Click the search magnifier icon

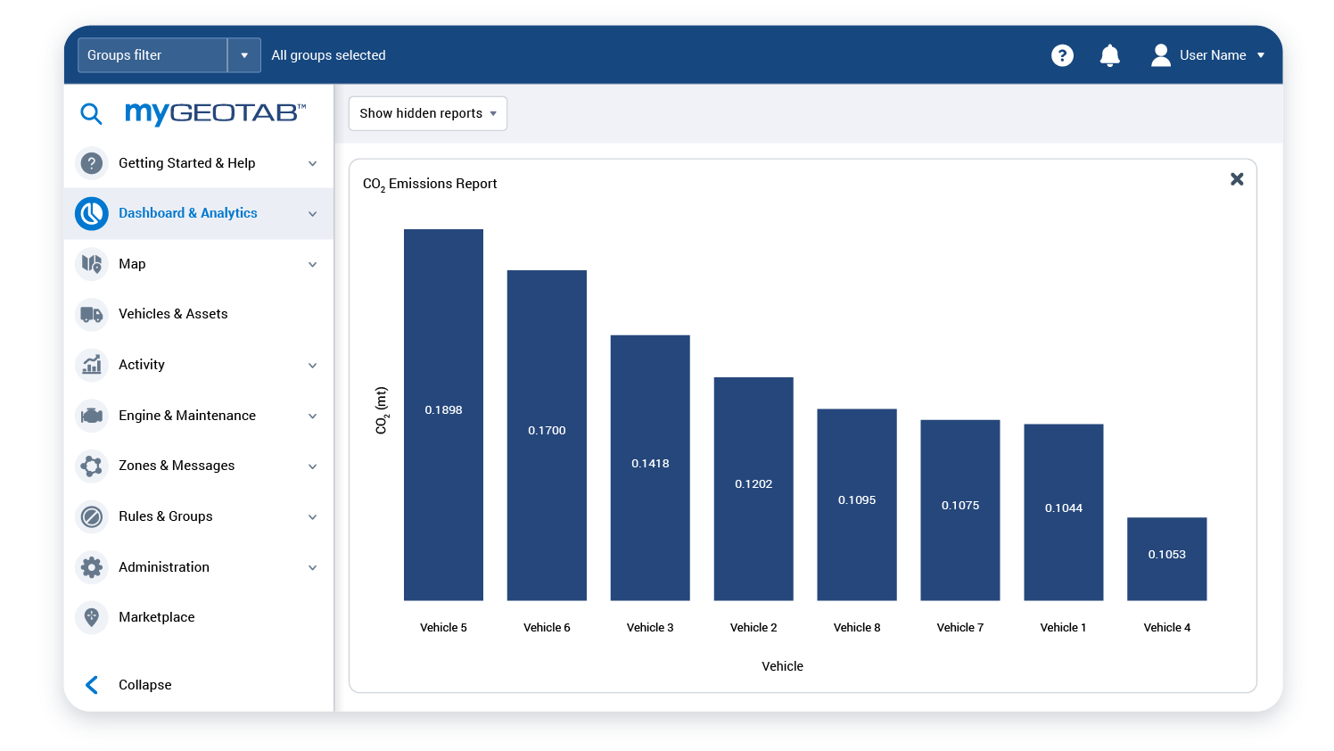pyautogui.click(x=91, y=113)
